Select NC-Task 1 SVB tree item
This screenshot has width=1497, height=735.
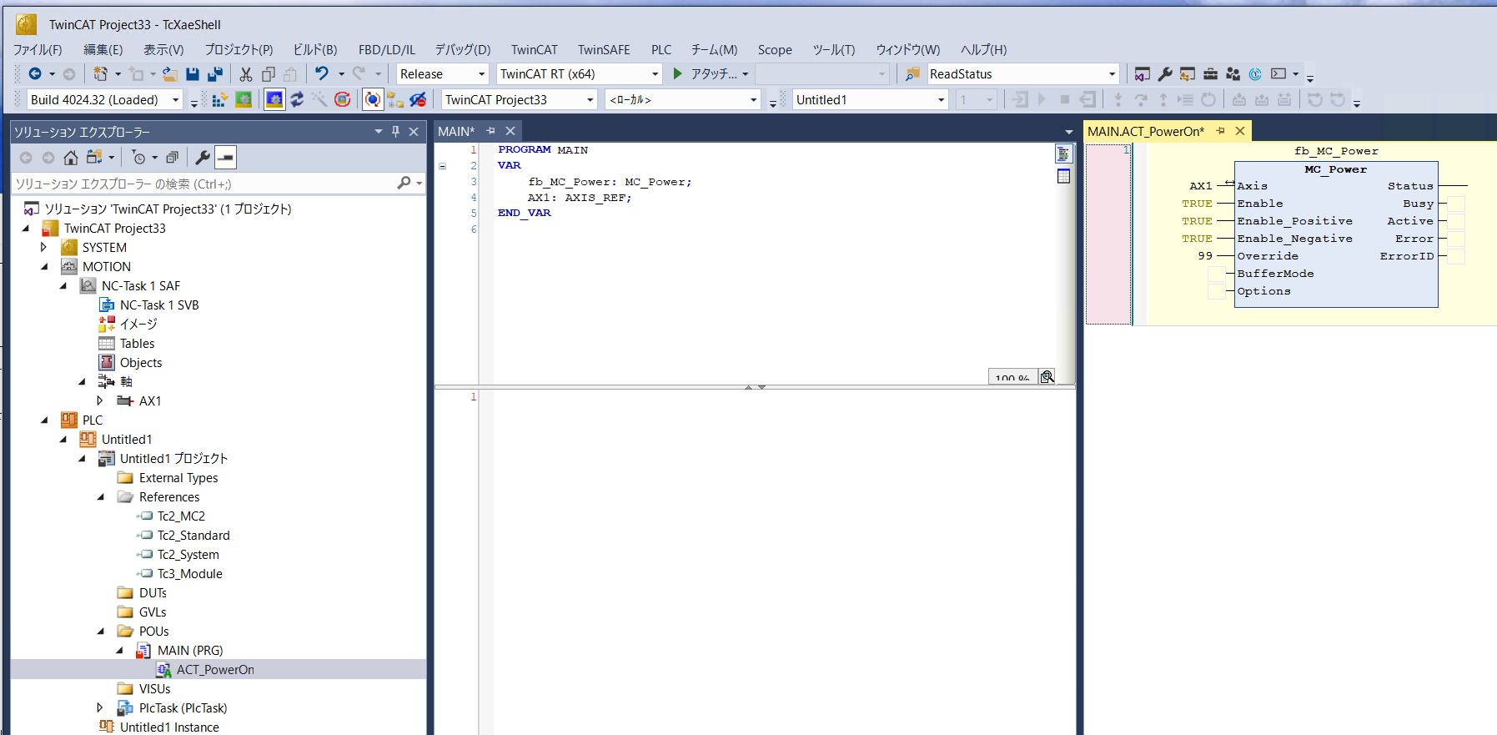coord(159,305)
